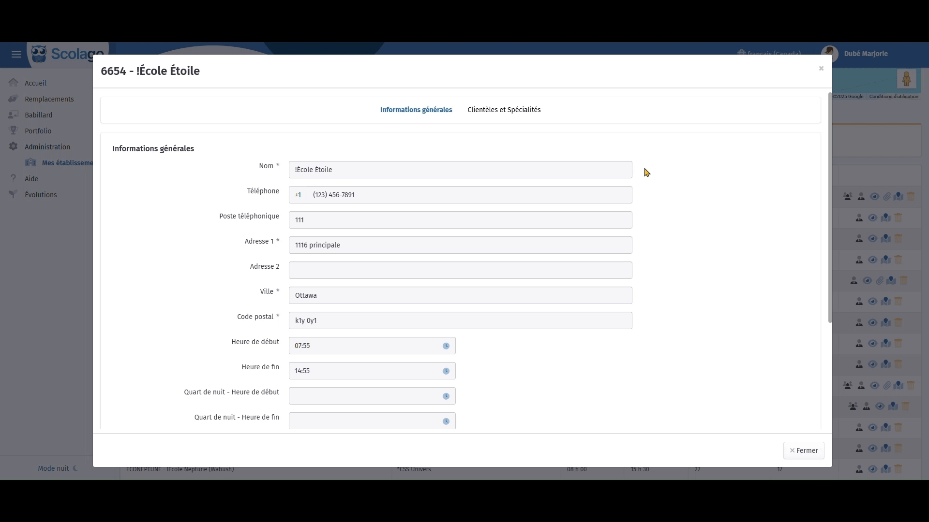Select Informations générales tab

416,110
